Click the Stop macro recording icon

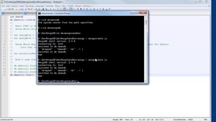pos(81,9)
